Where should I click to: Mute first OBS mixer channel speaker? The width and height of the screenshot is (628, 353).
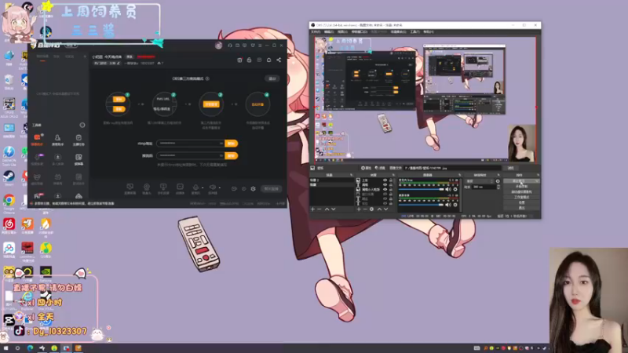(448, 189)
